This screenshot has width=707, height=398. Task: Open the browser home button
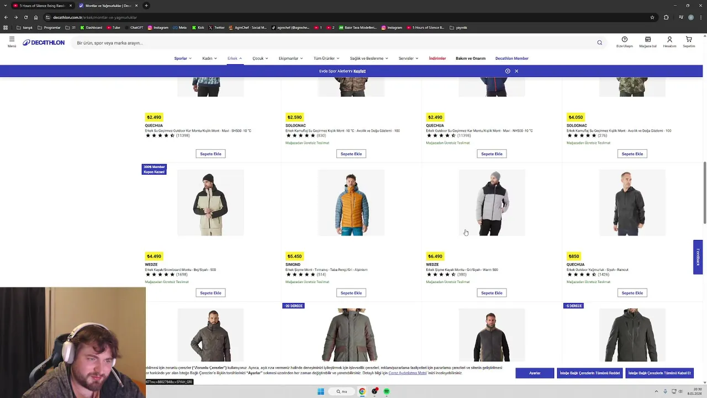[x=36, y=17]
